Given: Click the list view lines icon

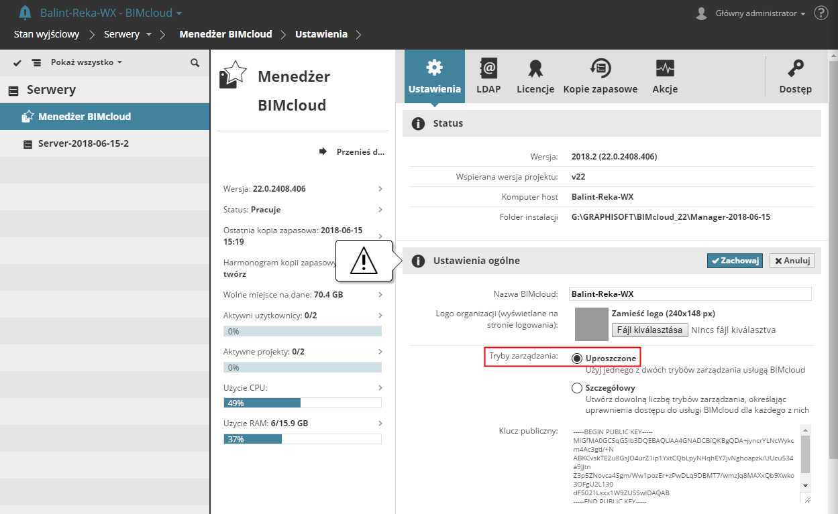Looking at the screenshot, I should (36, 62).
